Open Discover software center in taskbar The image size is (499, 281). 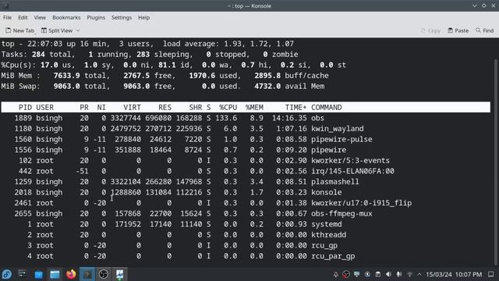click(38, 274)
